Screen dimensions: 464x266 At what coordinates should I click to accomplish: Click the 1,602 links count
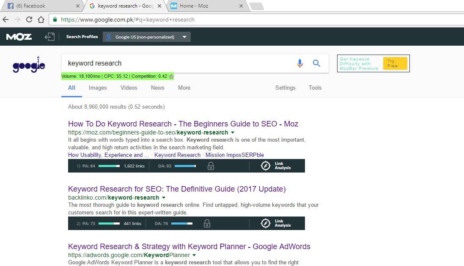point(134,166)
